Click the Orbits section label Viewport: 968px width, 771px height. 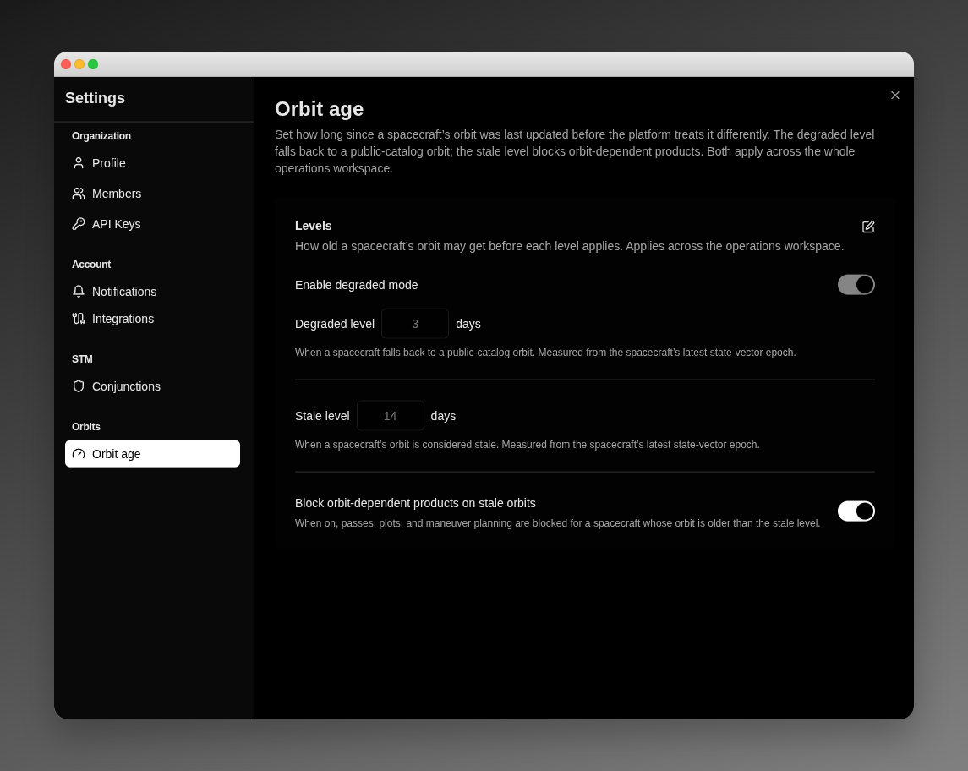[x=86, y=427]
